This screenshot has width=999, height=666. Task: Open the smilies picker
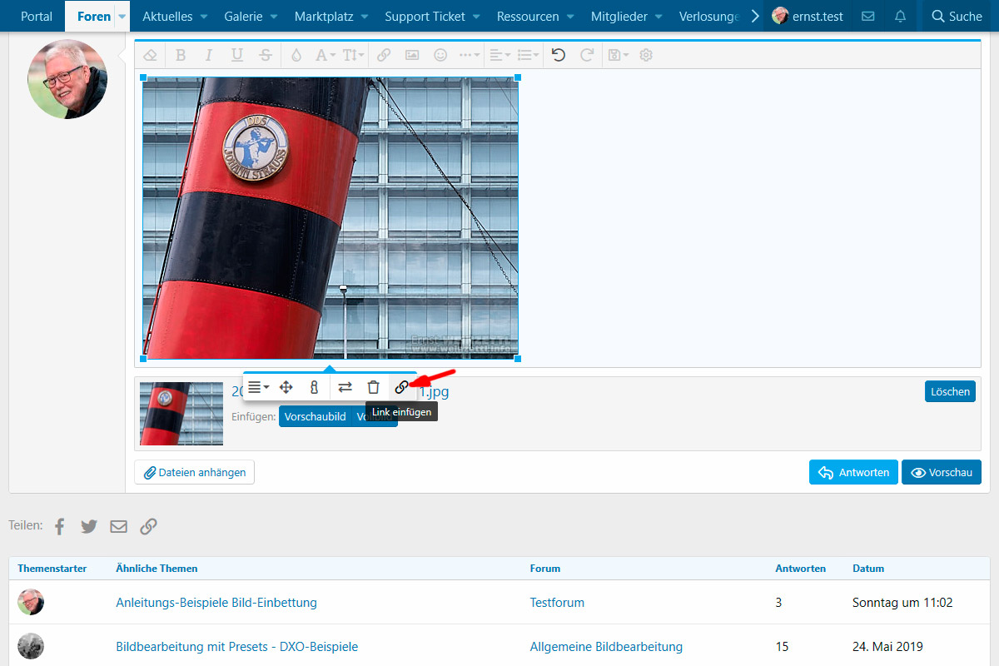point(440,55)
